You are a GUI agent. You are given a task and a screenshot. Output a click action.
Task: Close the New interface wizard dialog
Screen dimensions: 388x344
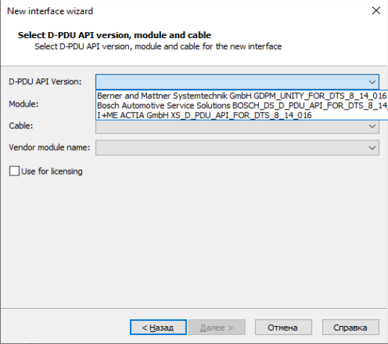tap(376, 10)
